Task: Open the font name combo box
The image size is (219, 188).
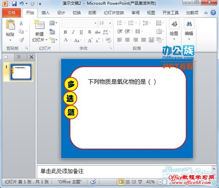Action: coord(78,23)
